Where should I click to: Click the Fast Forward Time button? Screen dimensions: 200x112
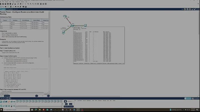click(10, 98)
